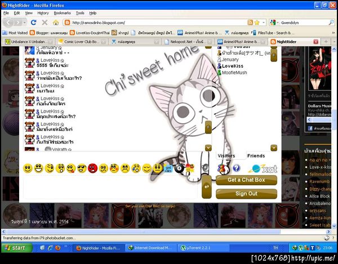This screenshot has width=338, height=264.
Task: Open the xat planet logo
Action: [x=263, y=169]
